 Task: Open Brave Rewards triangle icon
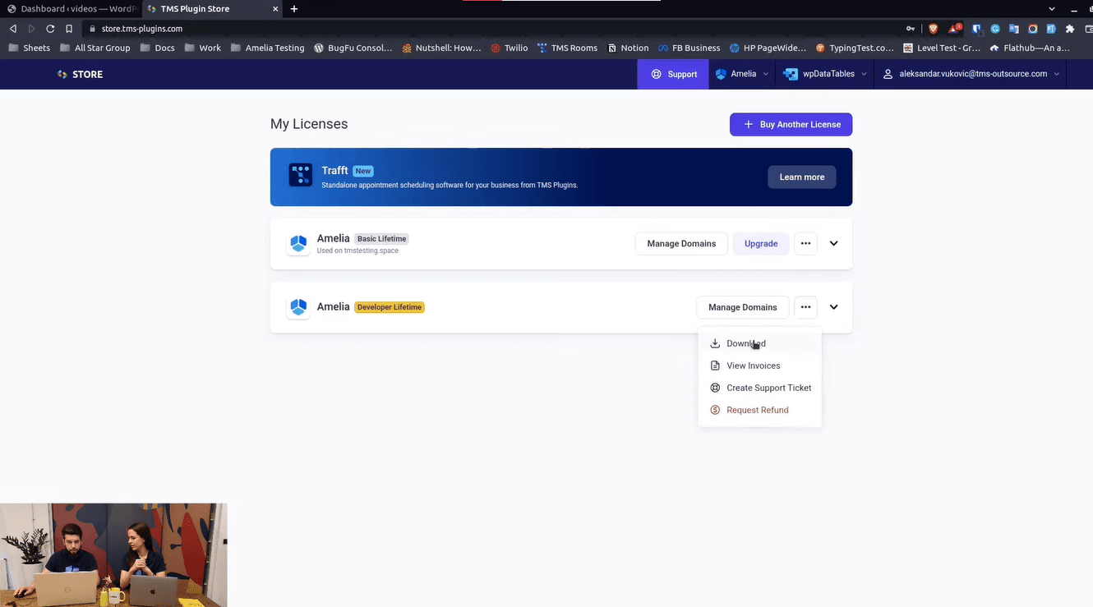point(955,29)
